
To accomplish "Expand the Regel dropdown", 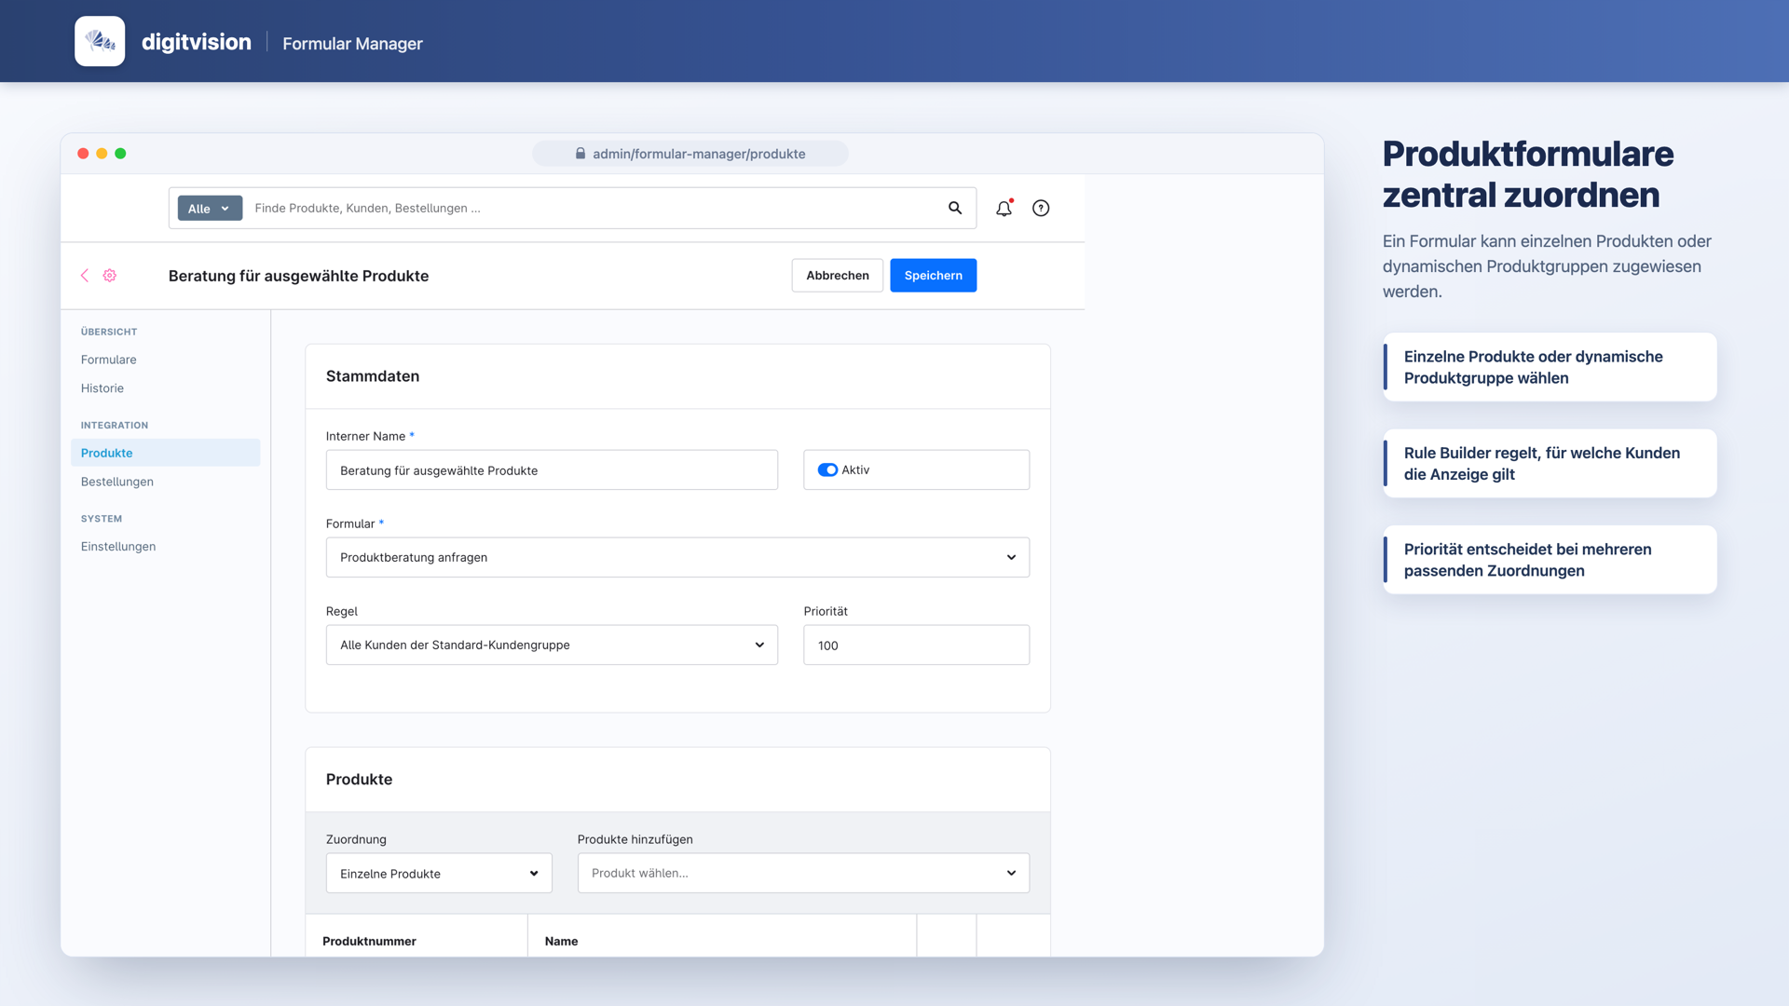I will tap(552, 645).
